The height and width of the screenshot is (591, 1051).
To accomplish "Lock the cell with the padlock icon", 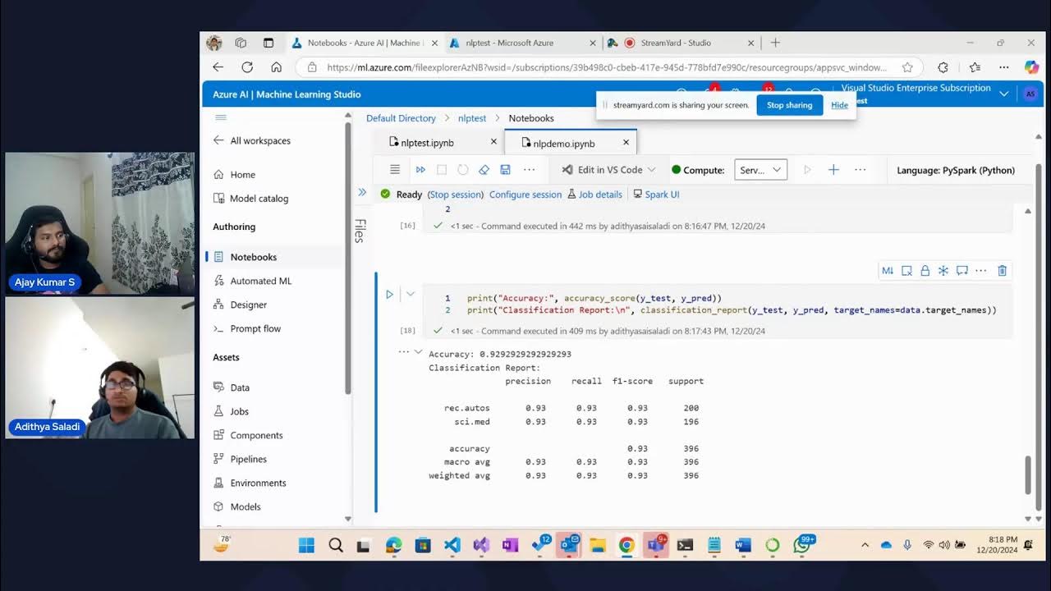I will pos(925,270).
